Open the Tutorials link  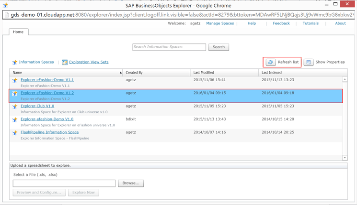311,23
